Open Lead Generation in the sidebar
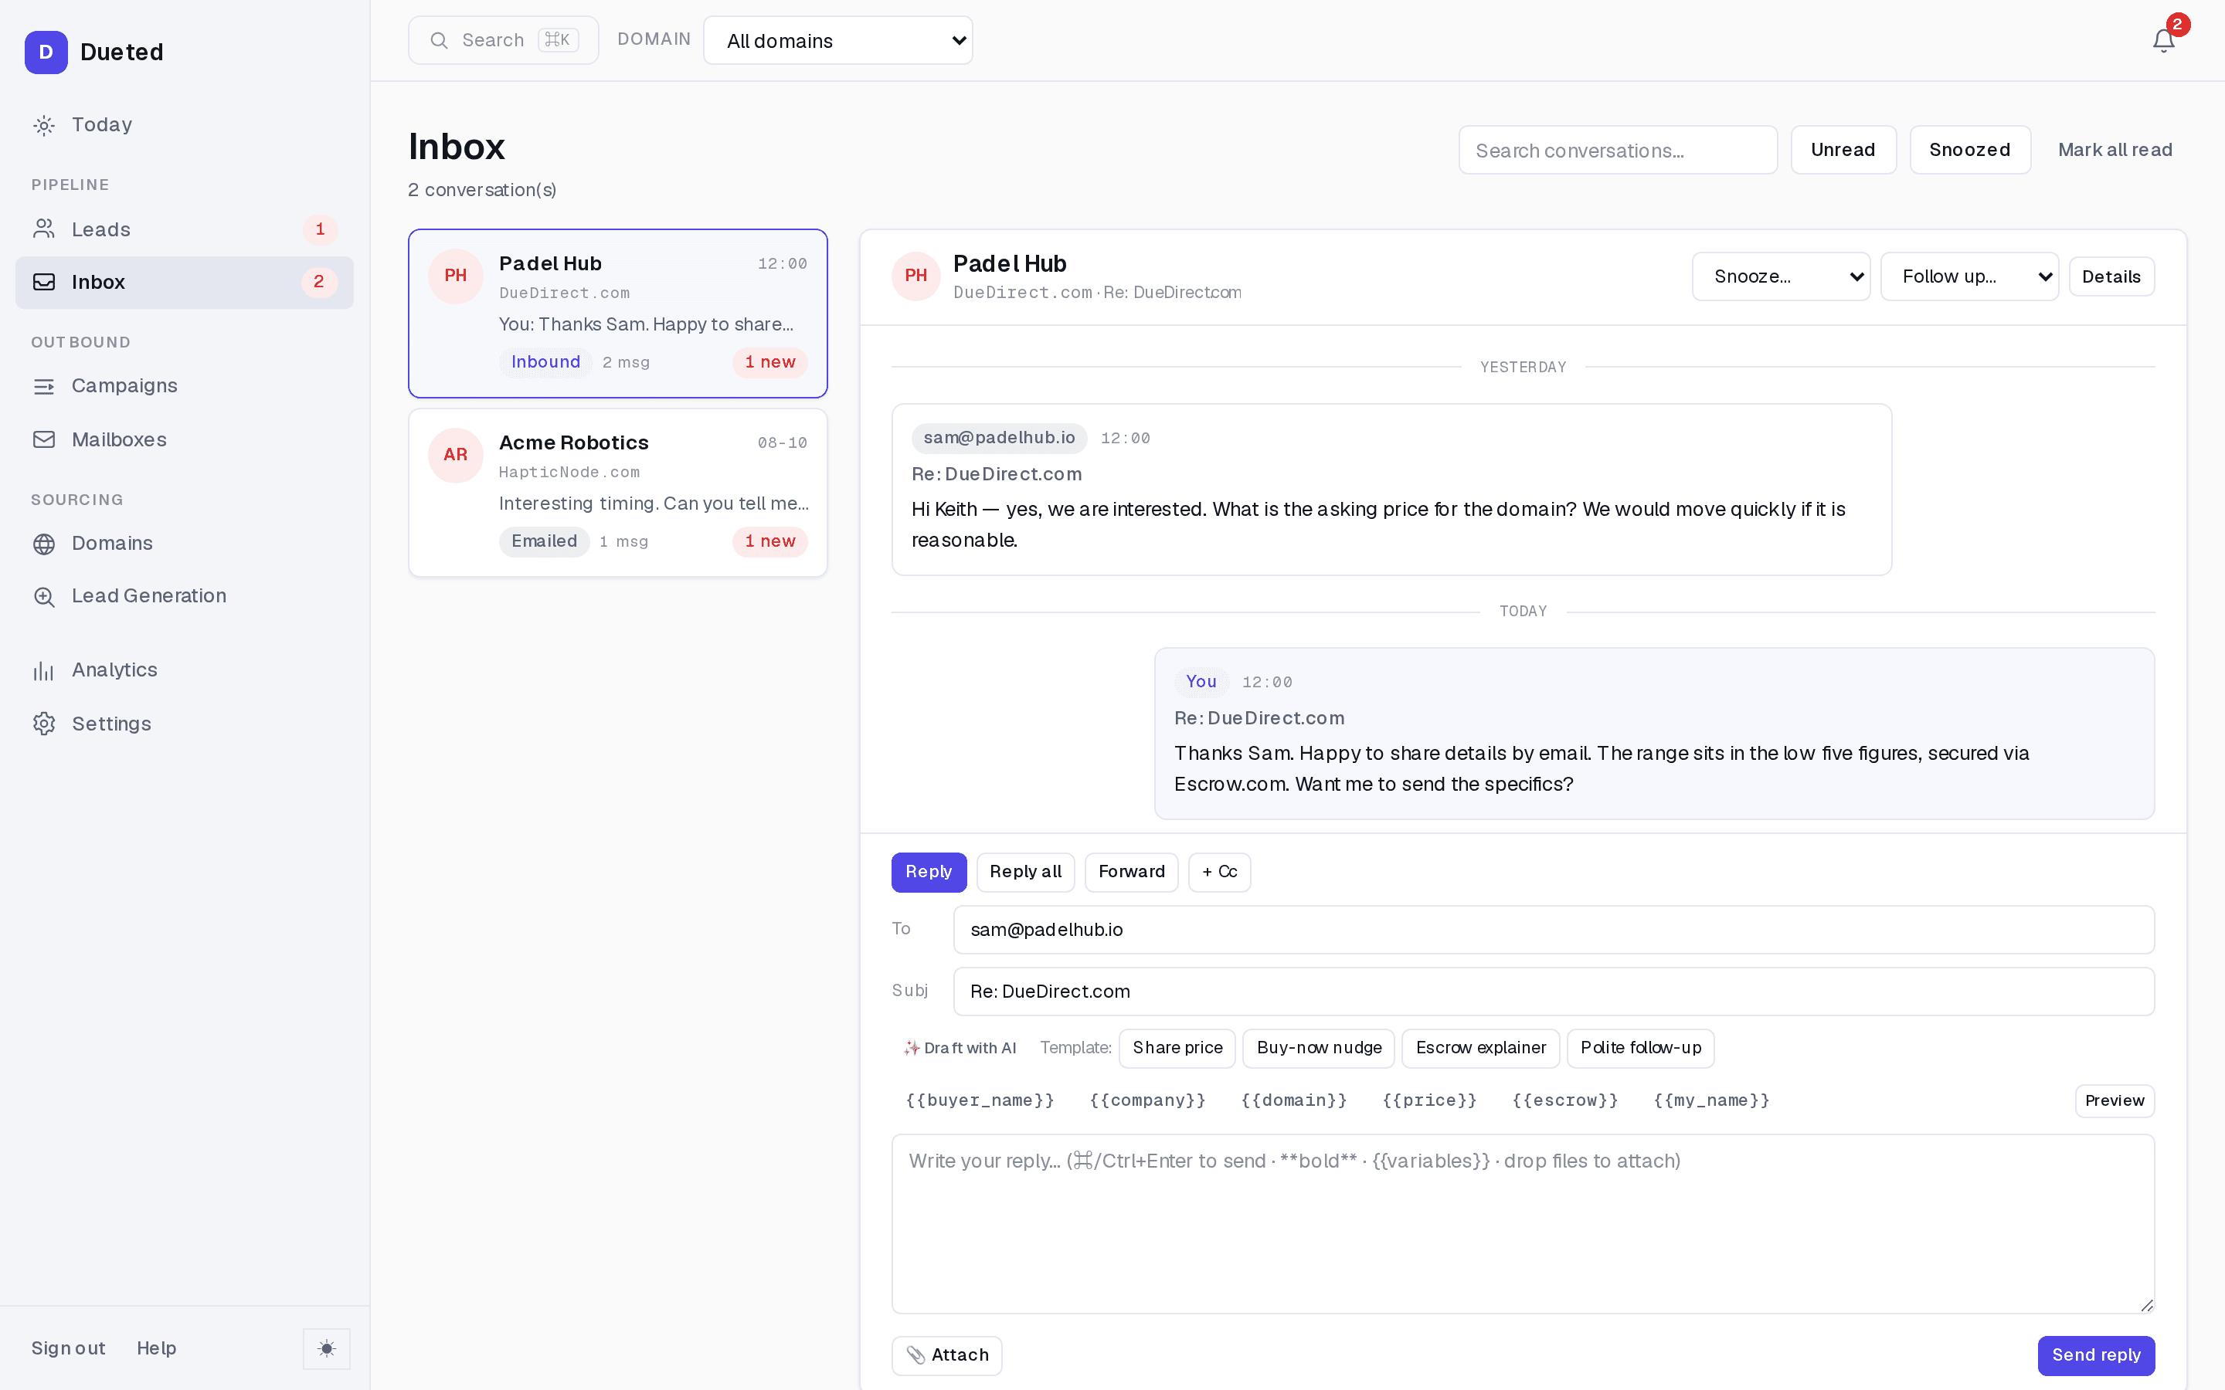2225x1390 pixels. click(x=184, y=597)
